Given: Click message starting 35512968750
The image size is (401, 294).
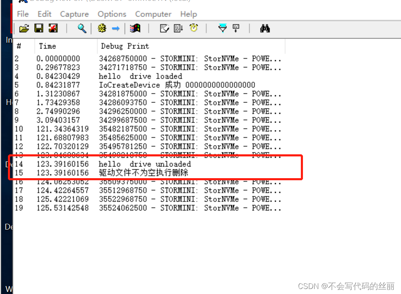Looking at the screenshot, I should pyautogui.click(x=190, y=190).
